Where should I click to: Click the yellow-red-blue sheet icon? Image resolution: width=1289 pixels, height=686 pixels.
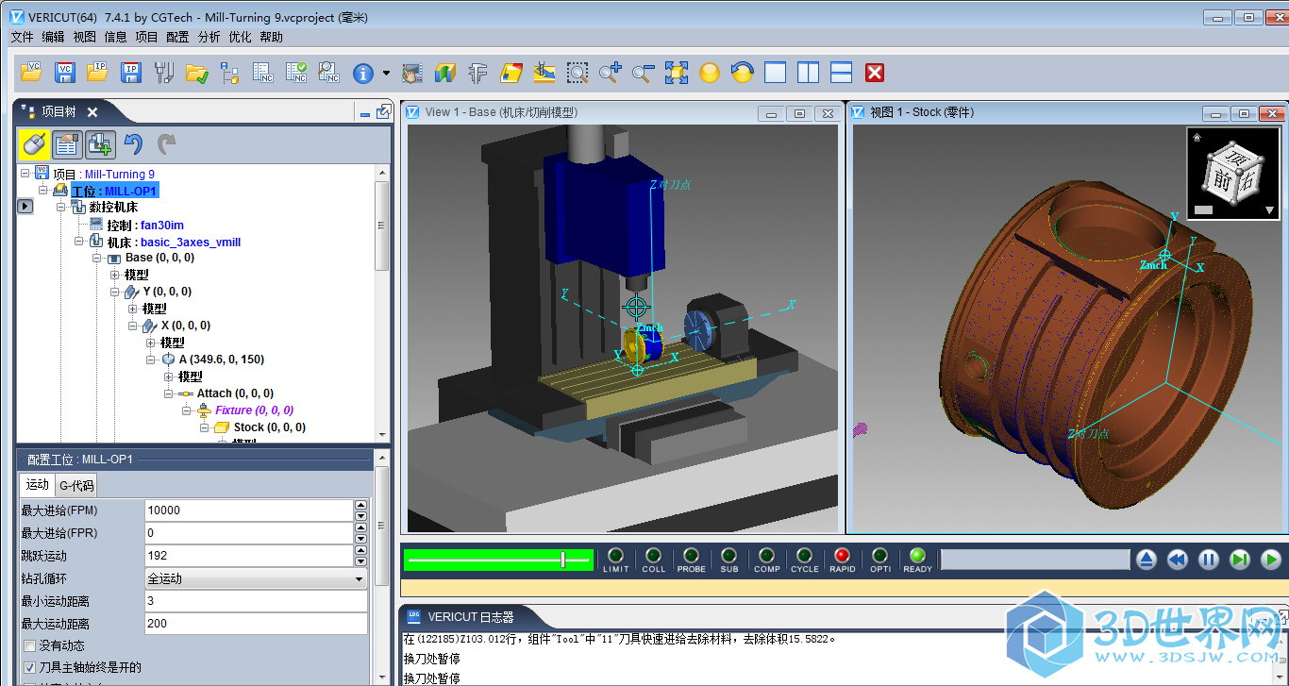(511, 72)
